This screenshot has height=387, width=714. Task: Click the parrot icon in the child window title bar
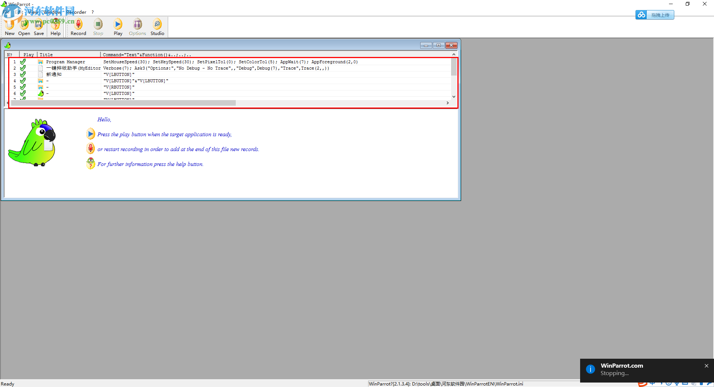point(8,45)
